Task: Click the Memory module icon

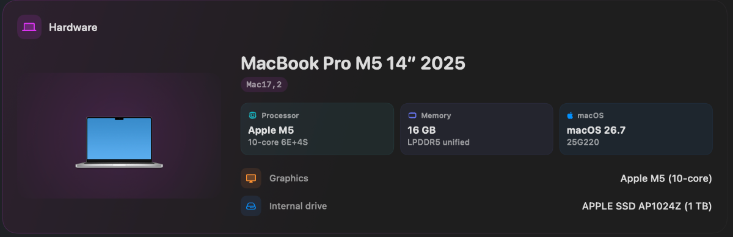Action: [412, 115]
